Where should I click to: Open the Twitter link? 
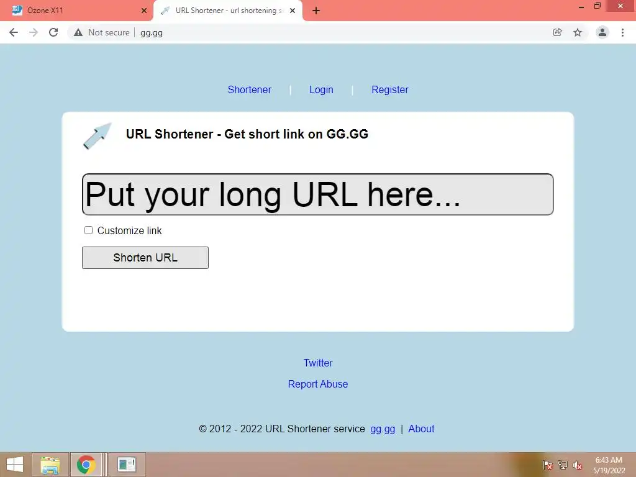[x=318, y=363]
